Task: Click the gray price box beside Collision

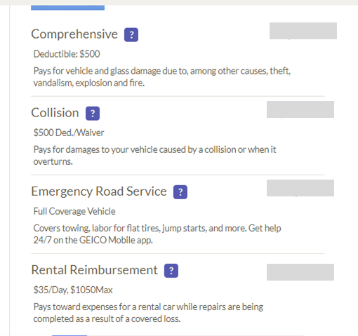Action: pos(300,109)
